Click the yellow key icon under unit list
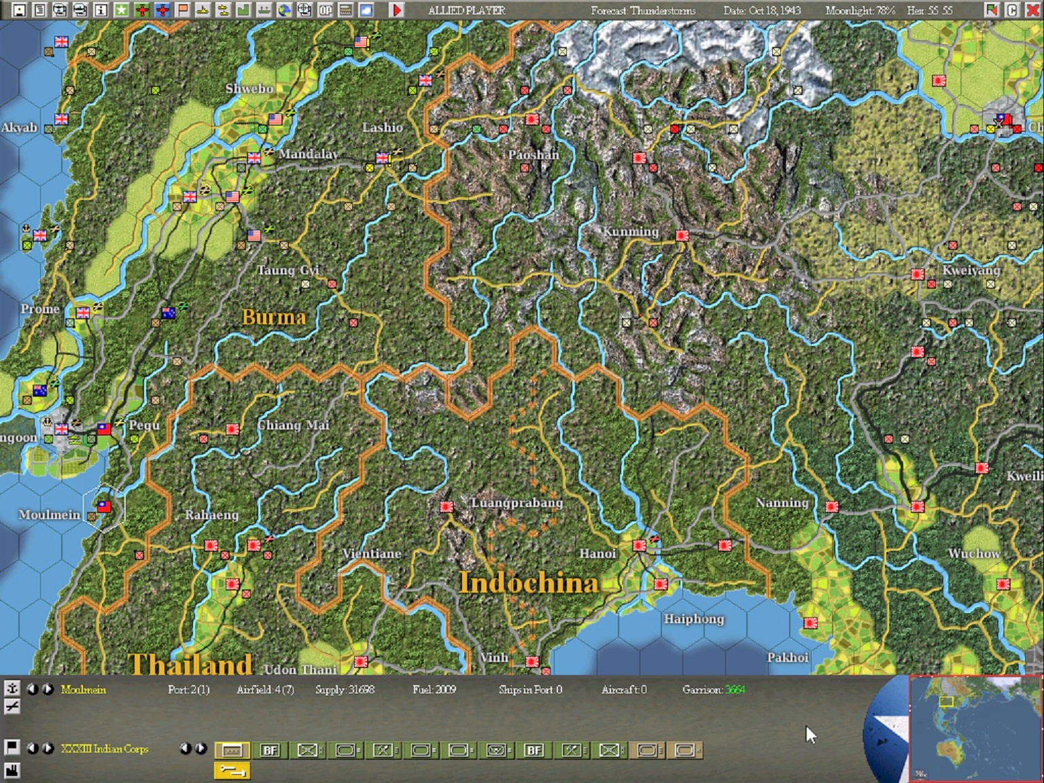Viewport: 1044px width, 783px height. click(232, 770)
